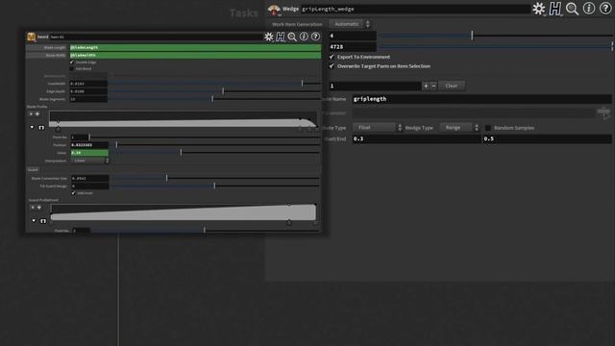Image resolution: width=615 pixels, height=346 pixels.
Task: Click Houdini H icon in Sword panel
Action: point(281,37)
